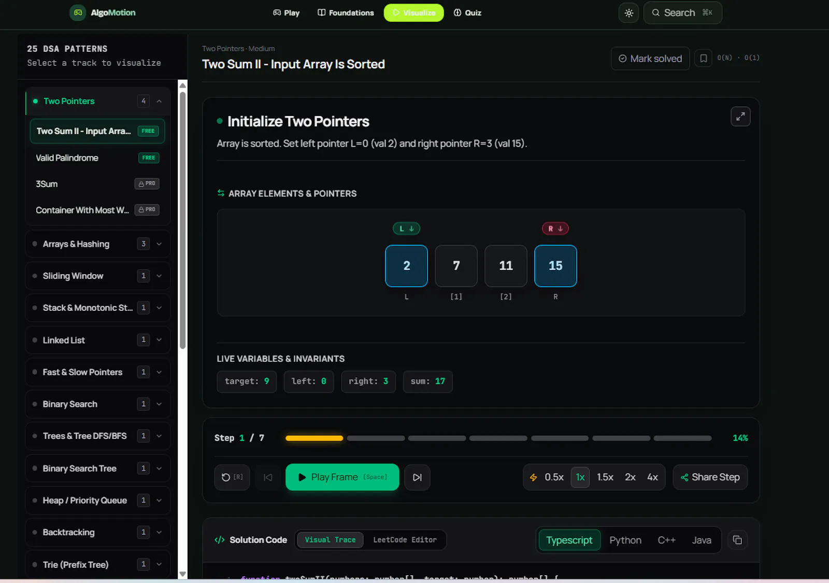Expand the Fast & Slow Pointers track
The width and height of the screenshot is (829, 583).
(97, 372)
